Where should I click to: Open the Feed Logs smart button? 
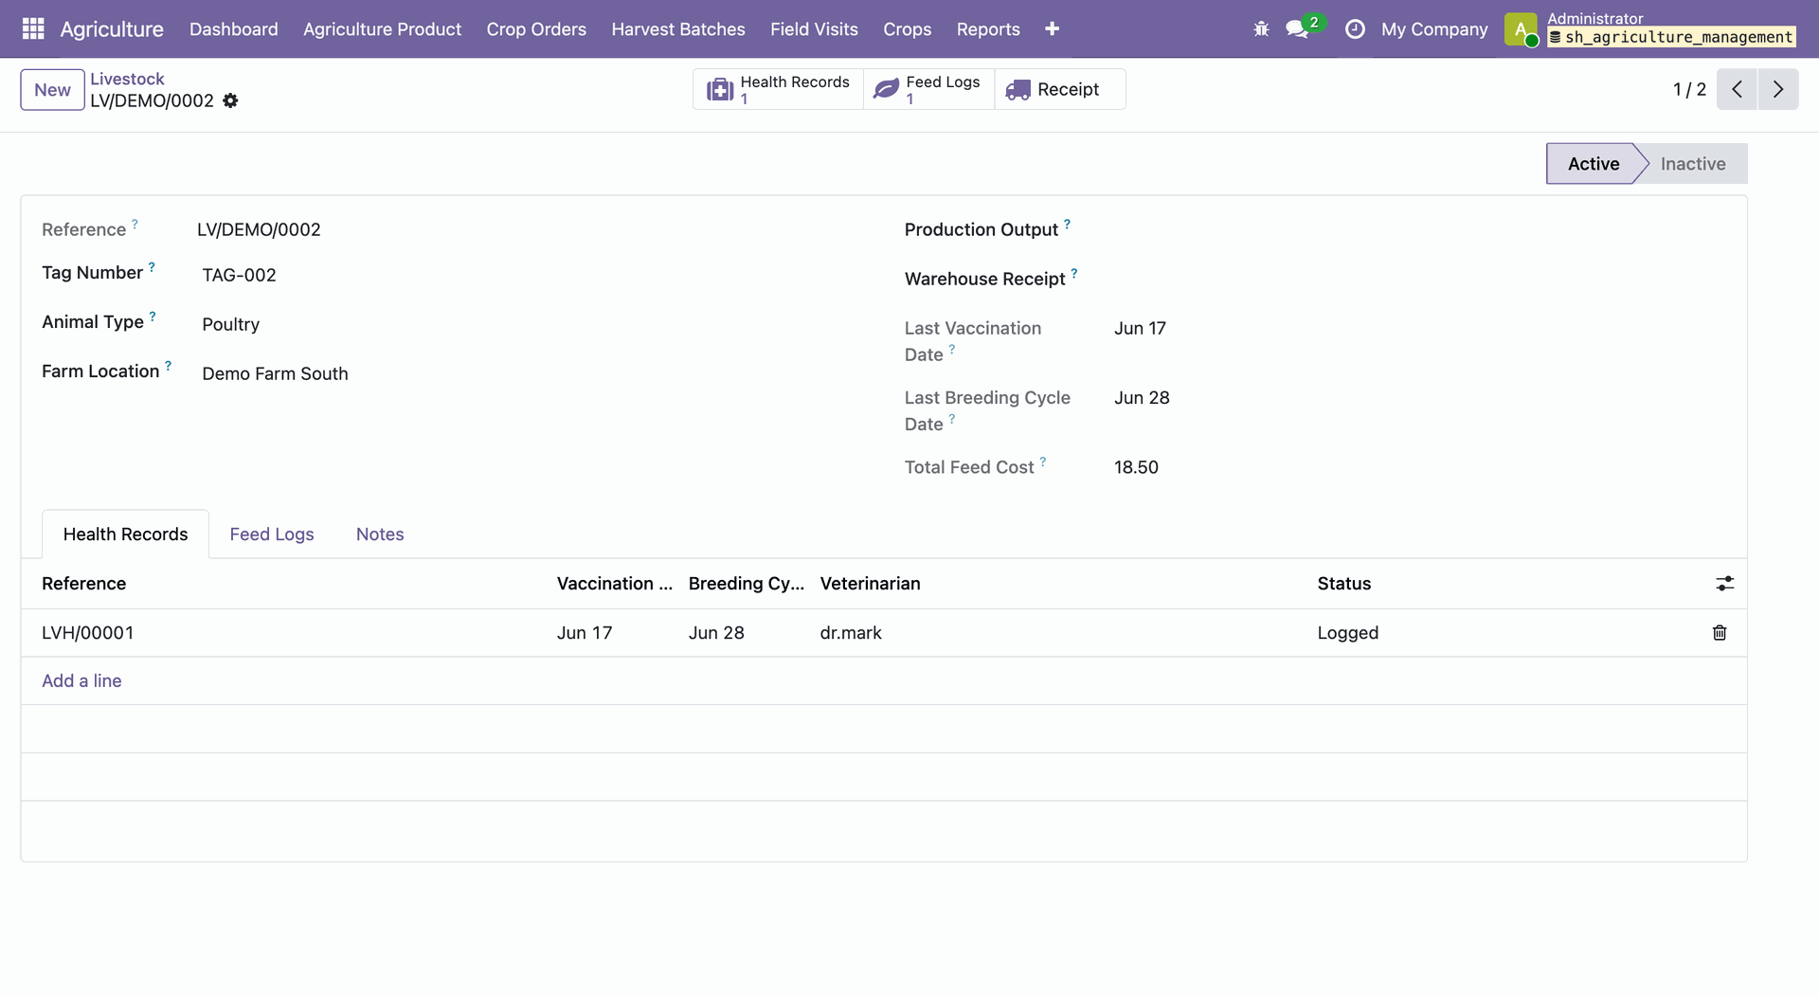point(928,89)
